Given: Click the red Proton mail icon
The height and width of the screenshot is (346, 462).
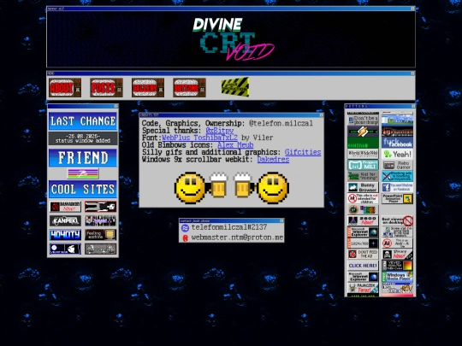Looking at the screenshot, I should [185, 238].
